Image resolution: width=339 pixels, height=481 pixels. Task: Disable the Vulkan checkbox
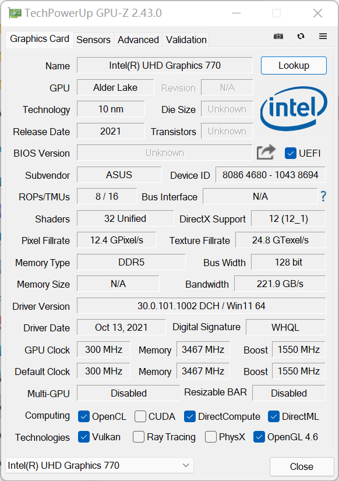point(84,437)
